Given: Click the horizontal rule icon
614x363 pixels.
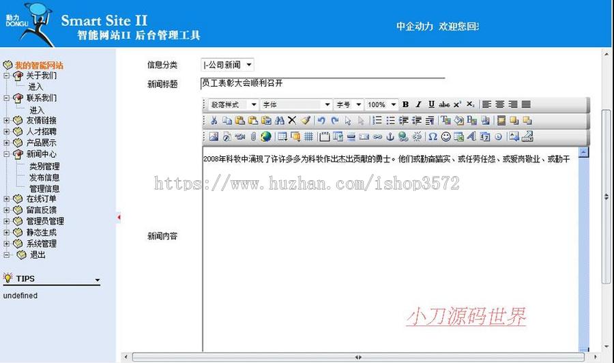Looking at the screenshot, I should [x=351, y=136].
